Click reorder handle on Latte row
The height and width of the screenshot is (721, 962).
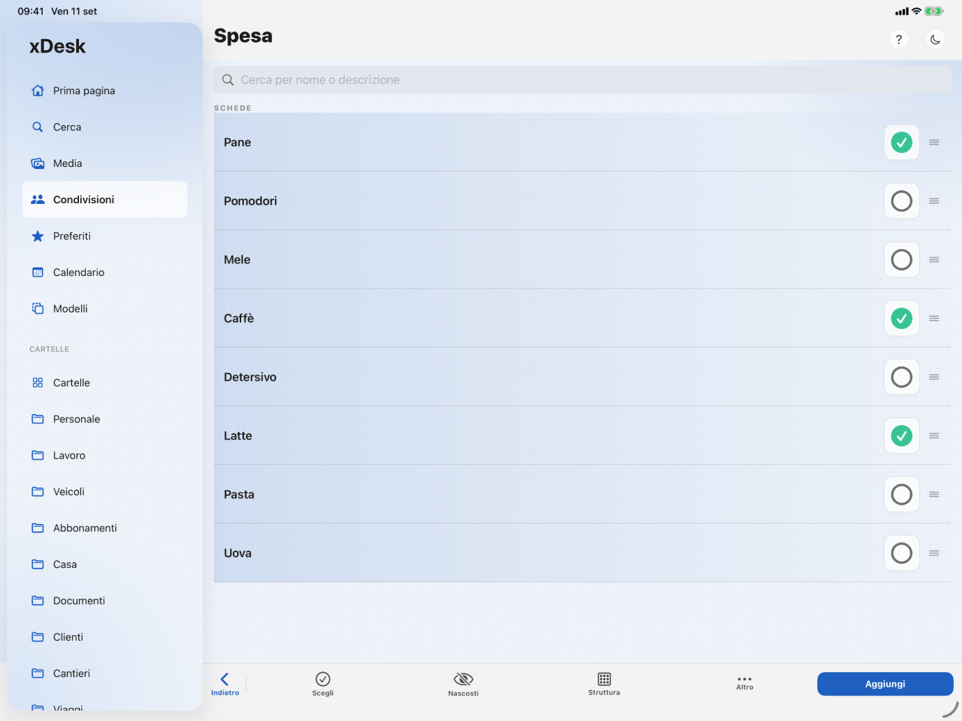click(934, 436)
